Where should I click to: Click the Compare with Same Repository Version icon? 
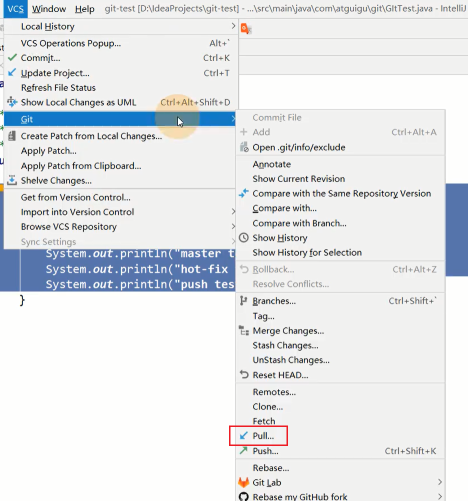243,193
